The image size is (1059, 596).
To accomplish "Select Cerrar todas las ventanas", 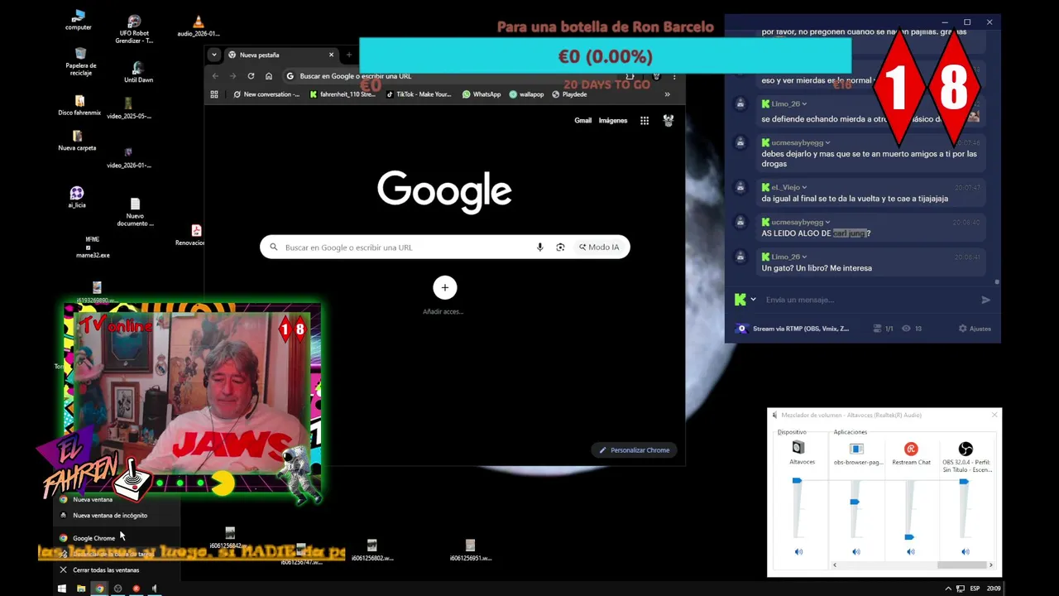I will [x=117, y=570].
